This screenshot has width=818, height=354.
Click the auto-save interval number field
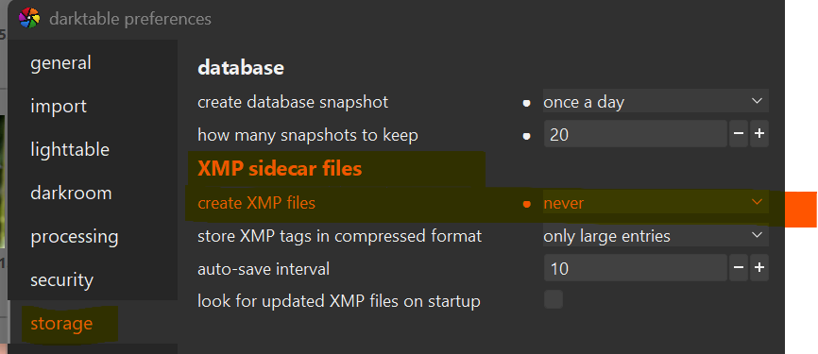tap(636, 268)
